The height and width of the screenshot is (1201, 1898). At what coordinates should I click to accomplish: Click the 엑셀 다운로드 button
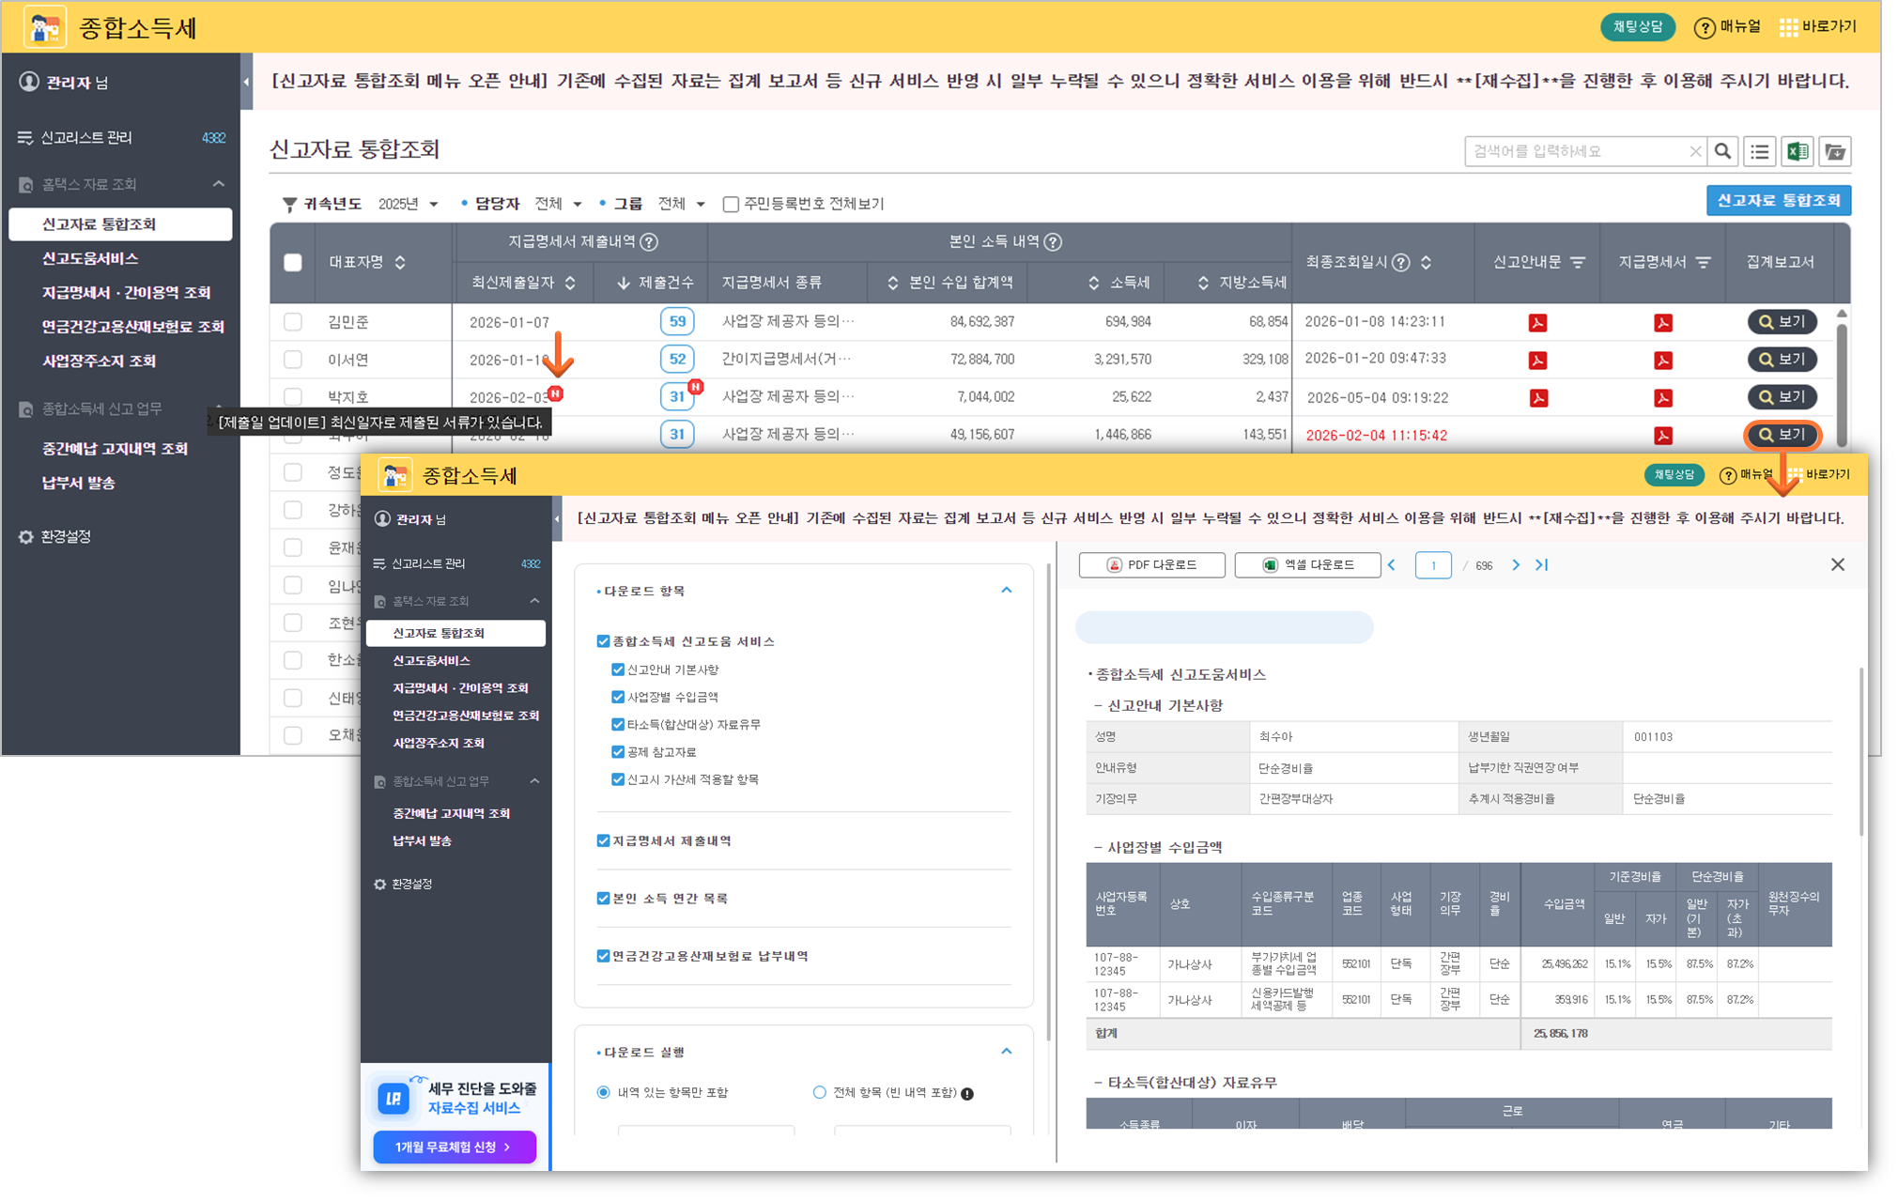pyautogui.click(x=1307, y=565)
